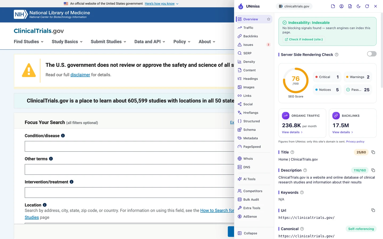
Task: Expand 'Here's how you know' banner
Action: pyautogui.click(x=161, y=4)
